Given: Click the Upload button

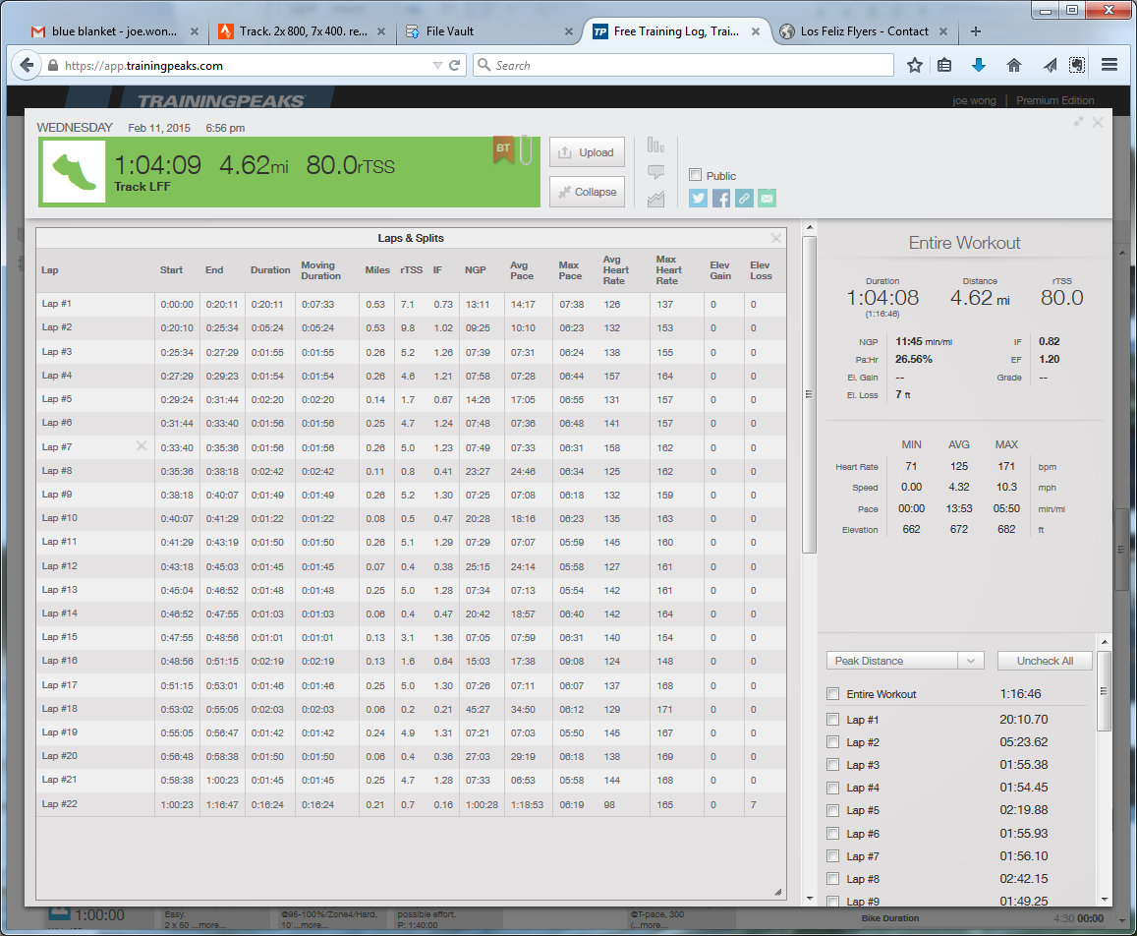Looking at the screenshot, I should (x=586, y=152).
